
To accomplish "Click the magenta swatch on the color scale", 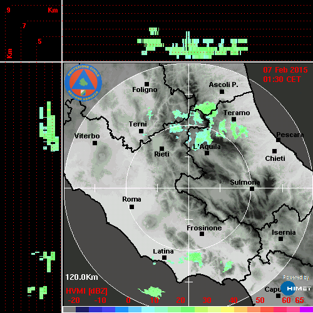I will coord(306,309).
